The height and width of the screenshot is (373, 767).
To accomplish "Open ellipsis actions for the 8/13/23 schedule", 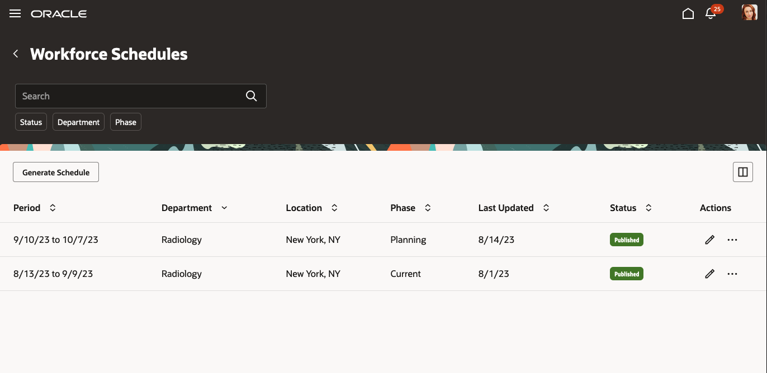I will pos(732,274).
